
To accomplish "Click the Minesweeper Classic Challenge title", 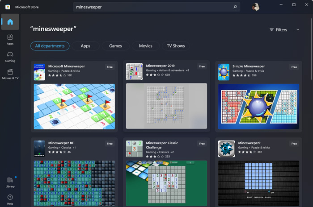I will click(x=162, y=145).
